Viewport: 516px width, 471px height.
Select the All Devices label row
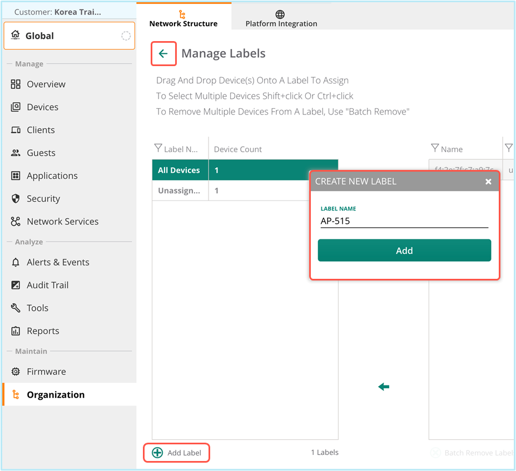pos(179,171)
